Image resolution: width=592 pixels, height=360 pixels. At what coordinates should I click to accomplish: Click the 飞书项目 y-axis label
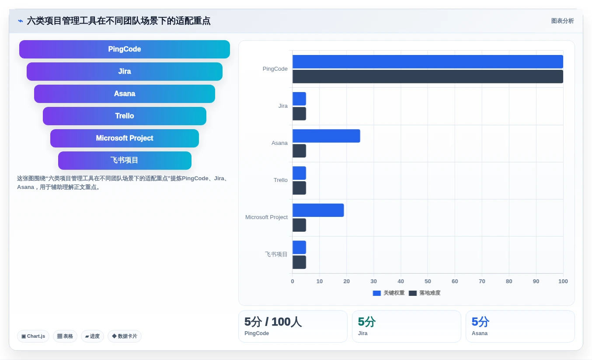coord(276,254)
